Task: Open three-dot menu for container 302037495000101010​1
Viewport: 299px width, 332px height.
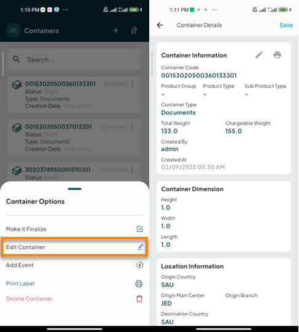Action: coord(132,170)
